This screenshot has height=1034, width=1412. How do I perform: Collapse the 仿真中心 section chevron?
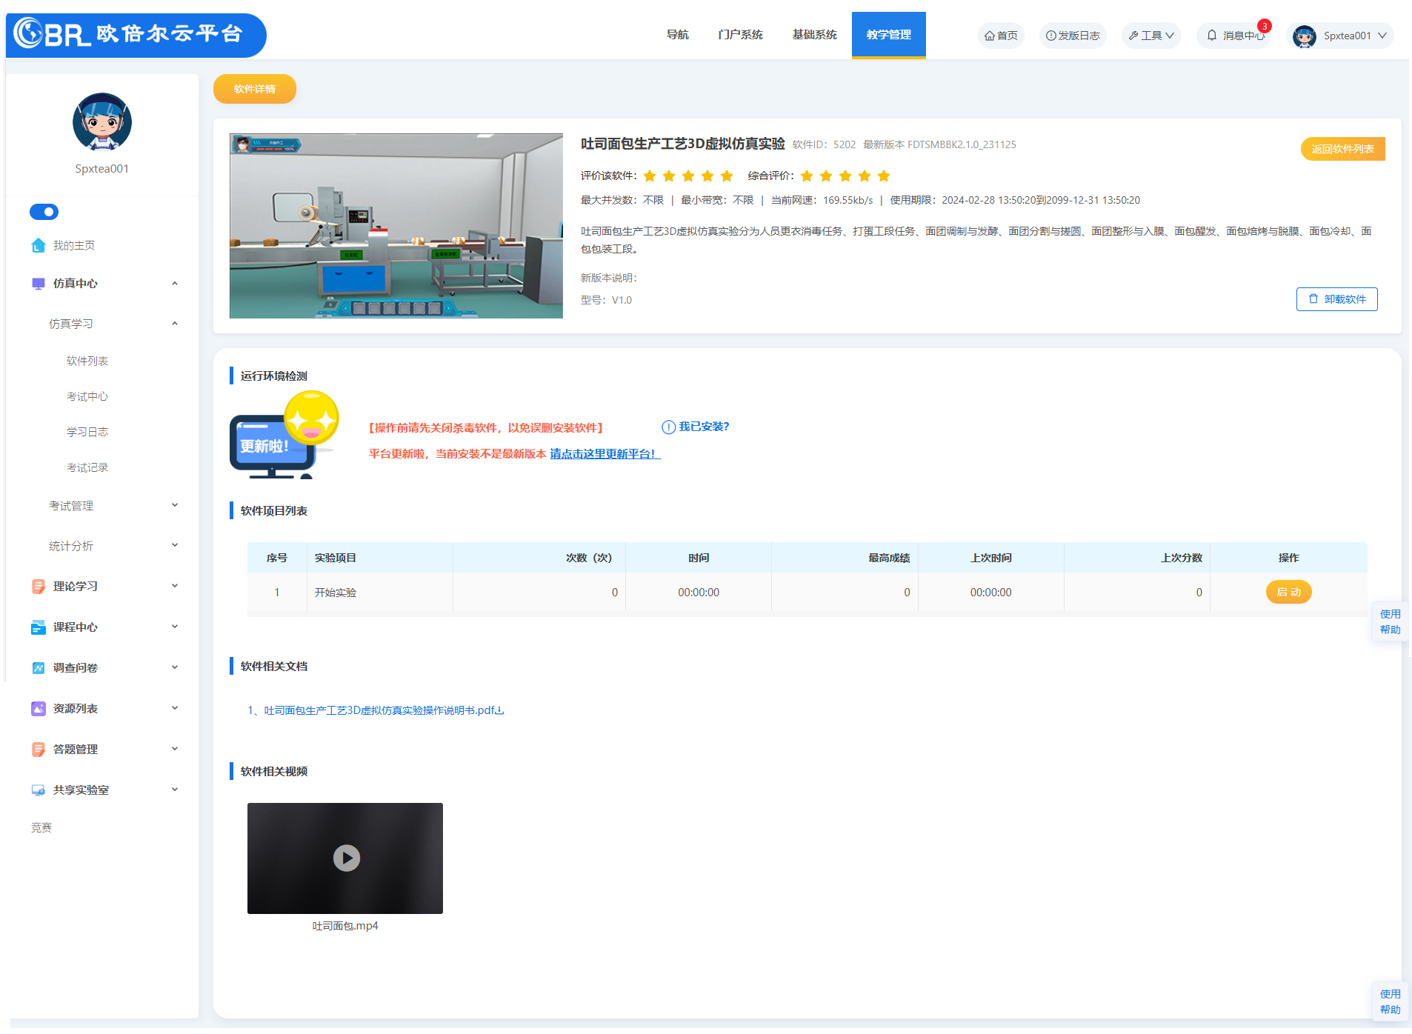point(175,284)
